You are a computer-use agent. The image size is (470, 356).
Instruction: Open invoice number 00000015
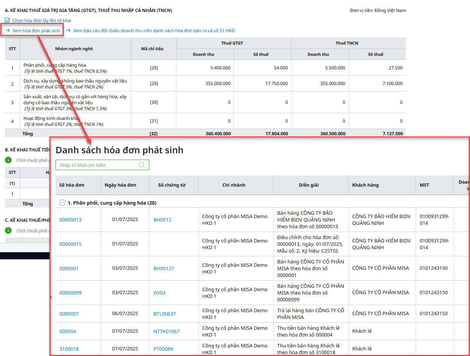point(70,244)
